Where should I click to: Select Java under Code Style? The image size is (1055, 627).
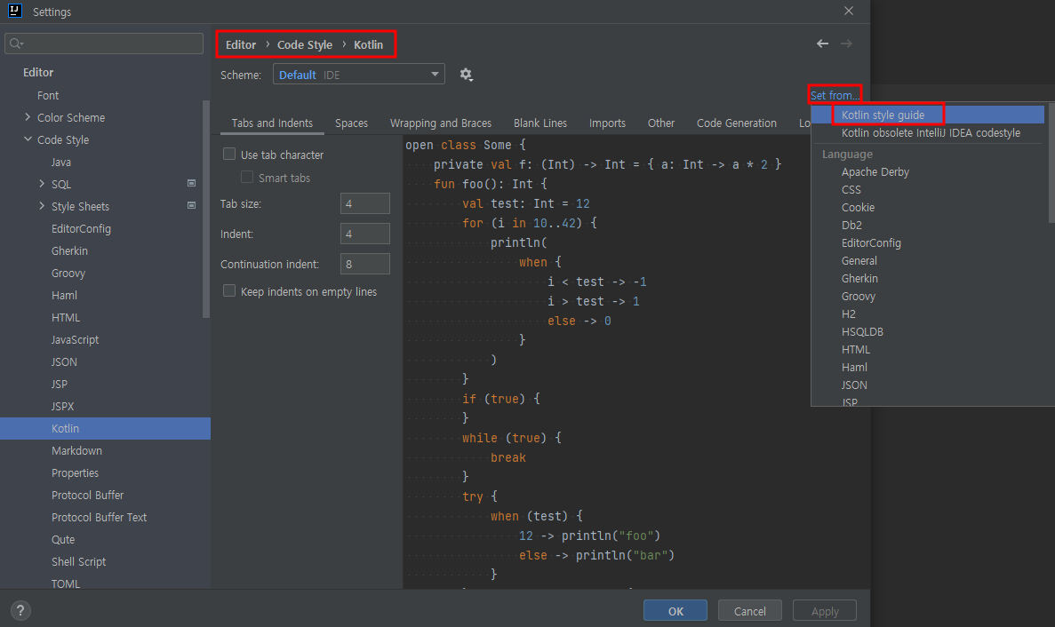tap(60, 162)
